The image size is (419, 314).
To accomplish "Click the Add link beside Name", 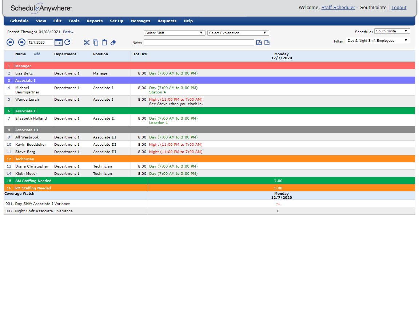I will pos(37,54).
